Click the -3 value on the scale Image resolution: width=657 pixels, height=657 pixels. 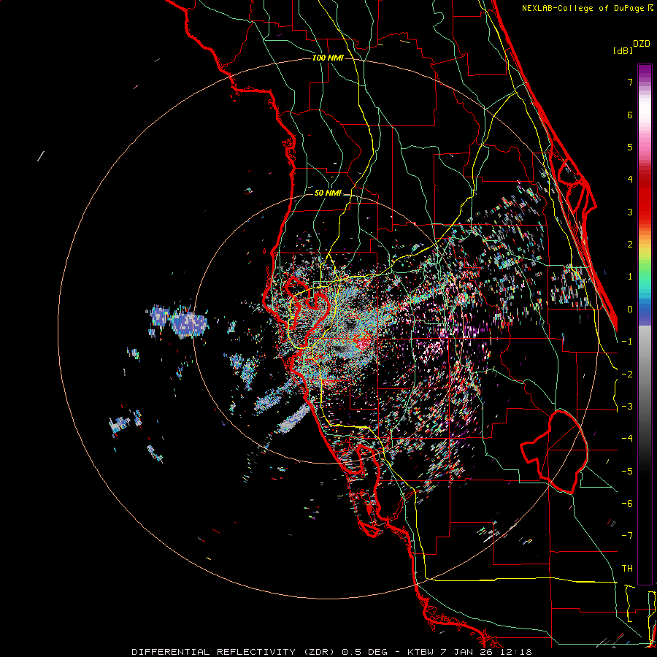point(627,407)
